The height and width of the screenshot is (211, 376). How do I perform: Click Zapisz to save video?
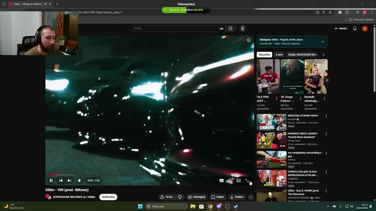(x=218, y=197)
